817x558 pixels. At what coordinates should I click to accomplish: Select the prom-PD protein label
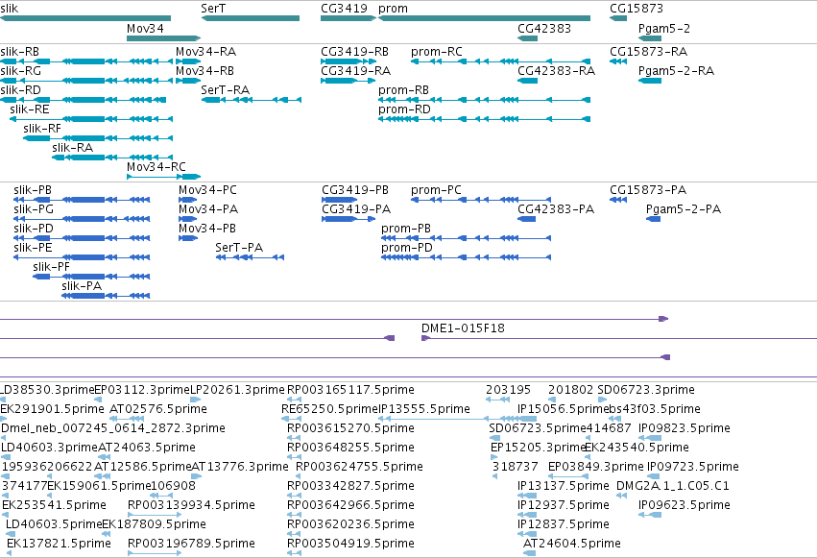pyautogui.click(x=407, y=248)
